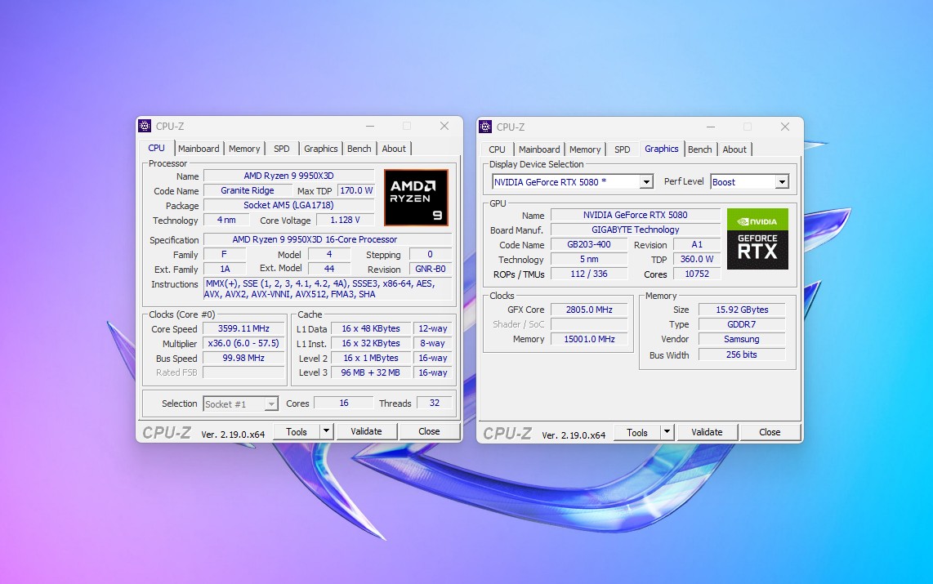
Task: Click the NVIDIA GeForce RTX logo
Action: point(757,239)
